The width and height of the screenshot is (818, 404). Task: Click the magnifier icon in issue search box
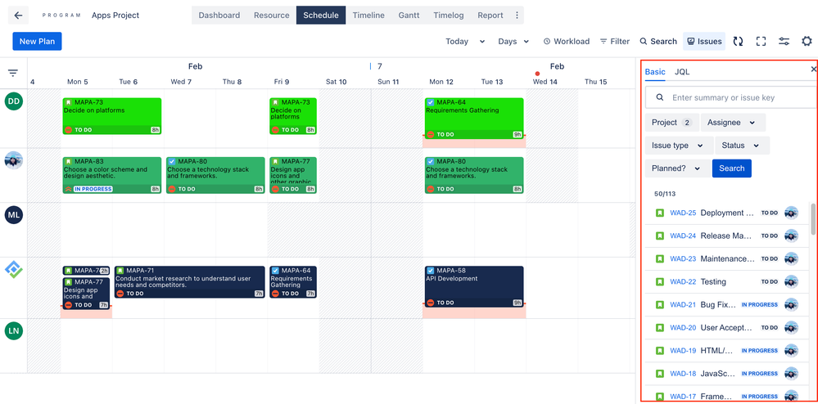point(660,97)
